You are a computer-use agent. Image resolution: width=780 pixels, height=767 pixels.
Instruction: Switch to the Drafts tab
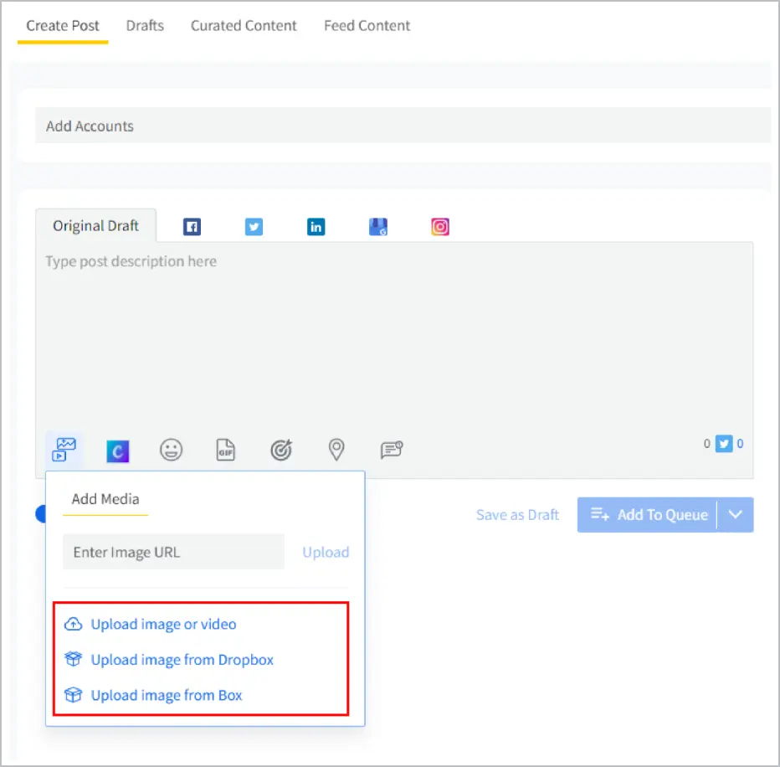click(145, 25)
